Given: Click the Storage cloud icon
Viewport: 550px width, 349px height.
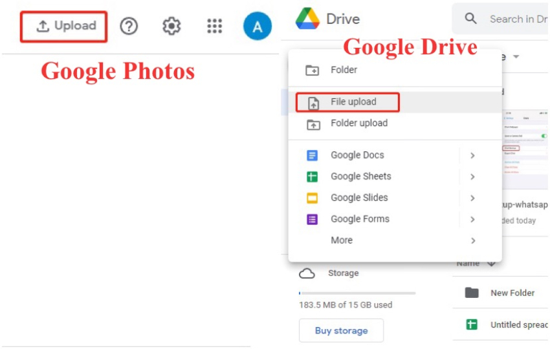Looking at the screenshot, I should click(x=307, y=273).
